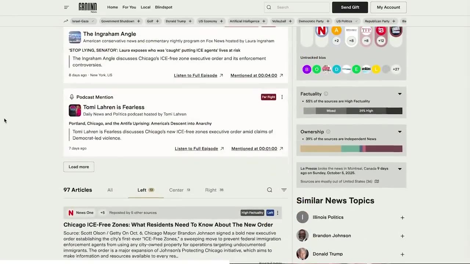Screen dimensions: 470x264
Task: Show +27 more untracked sources
Action: point(396,69)
